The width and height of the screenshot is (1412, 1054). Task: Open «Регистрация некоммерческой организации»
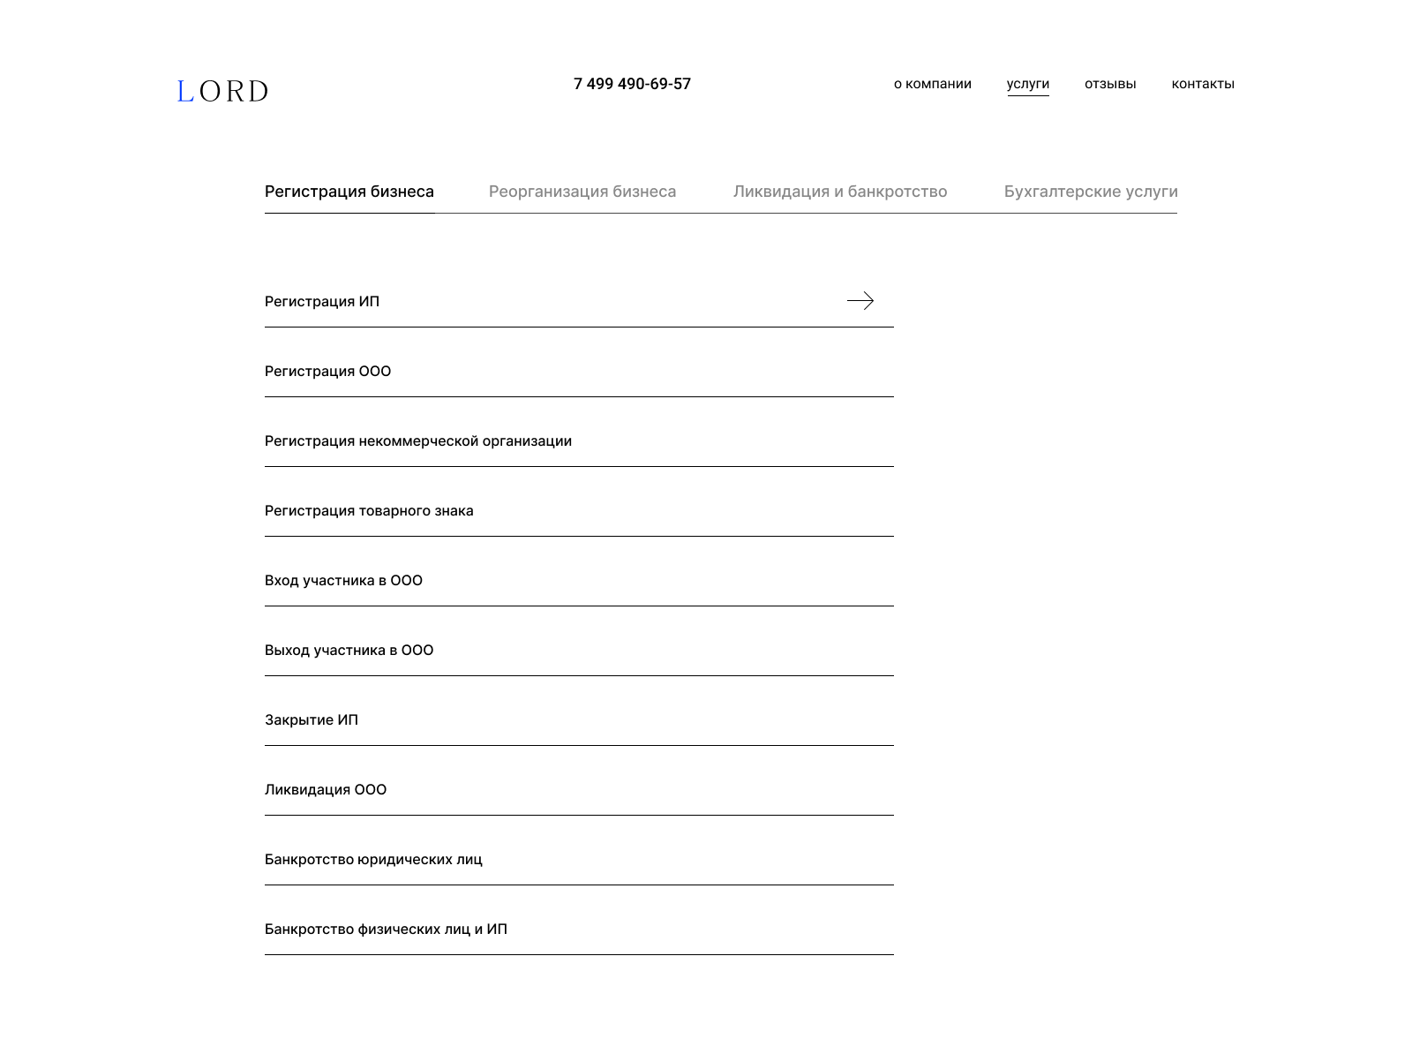point(579,440)
